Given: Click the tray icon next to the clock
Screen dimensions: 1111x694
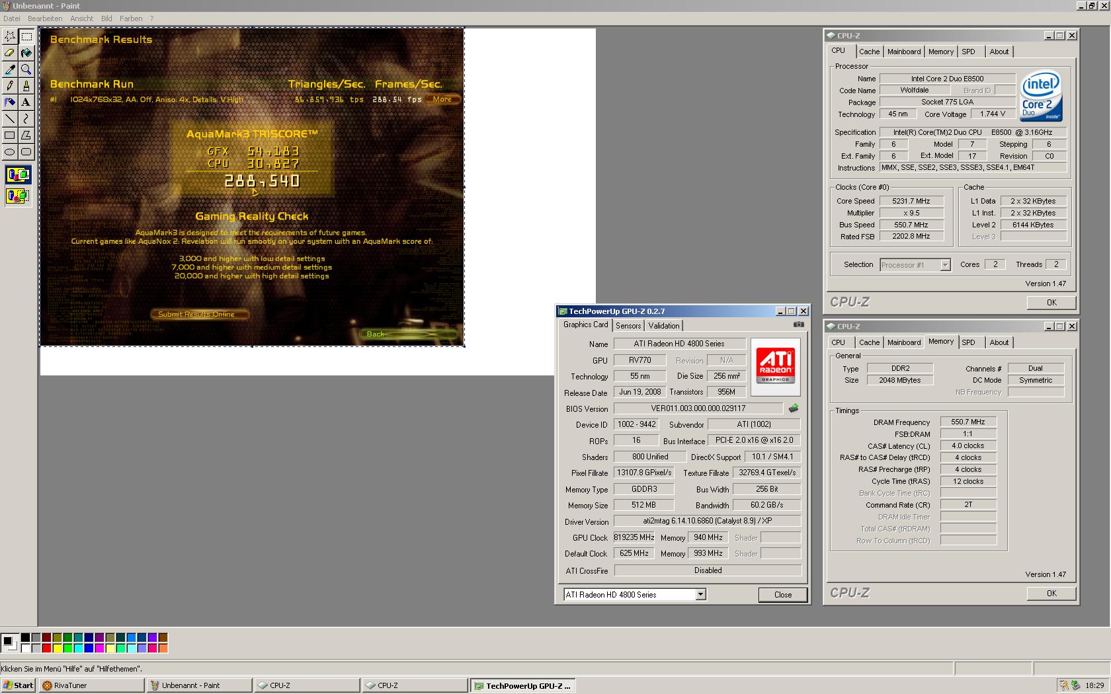Looking at the screenshot, I should coord(1075,685).
